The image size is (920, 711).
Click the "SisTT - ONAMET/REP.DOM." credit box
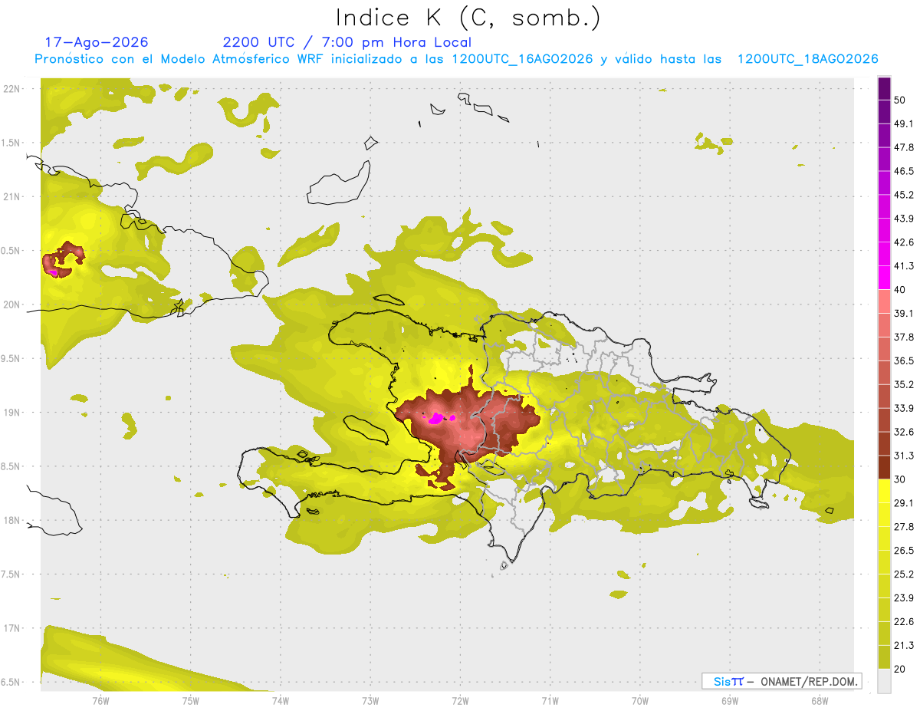[x=782, y=681]
